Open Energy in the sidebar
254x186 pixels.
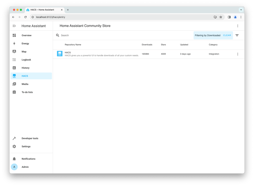pos(31,43)
